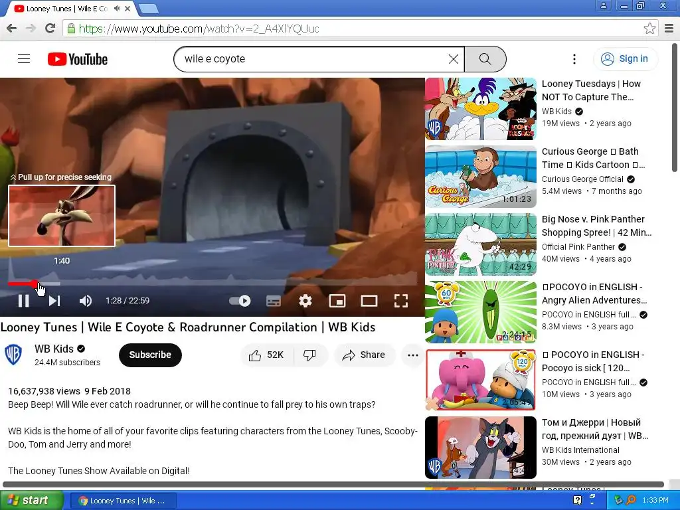Open WB Kids International channel link
Image resolution: width=680 pixels, height=510 pixels.
(x=580, y=450)
